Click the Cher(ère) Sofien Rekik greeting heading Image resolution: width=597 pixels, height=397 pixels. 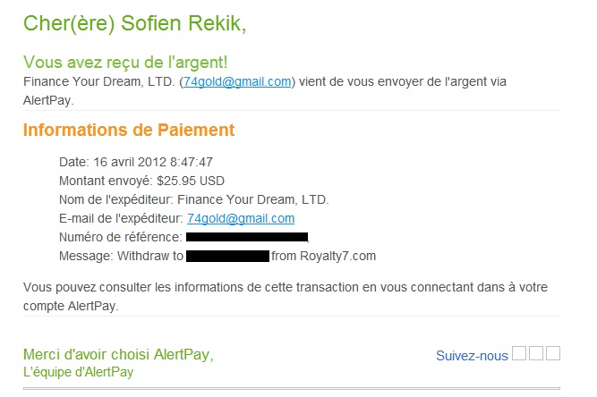(x=135, y=23)
